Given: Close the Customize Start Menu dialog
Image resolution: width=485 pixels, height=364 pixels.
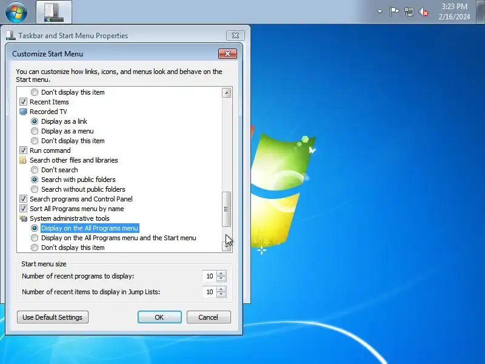Looking at the screenshot, I should click(x=228, y=53).
